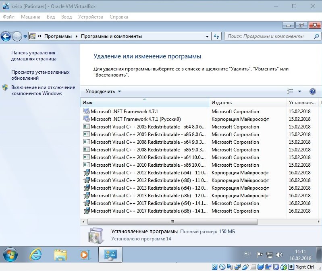Open Панель управления домашняя страница link

tap(35, 56)
